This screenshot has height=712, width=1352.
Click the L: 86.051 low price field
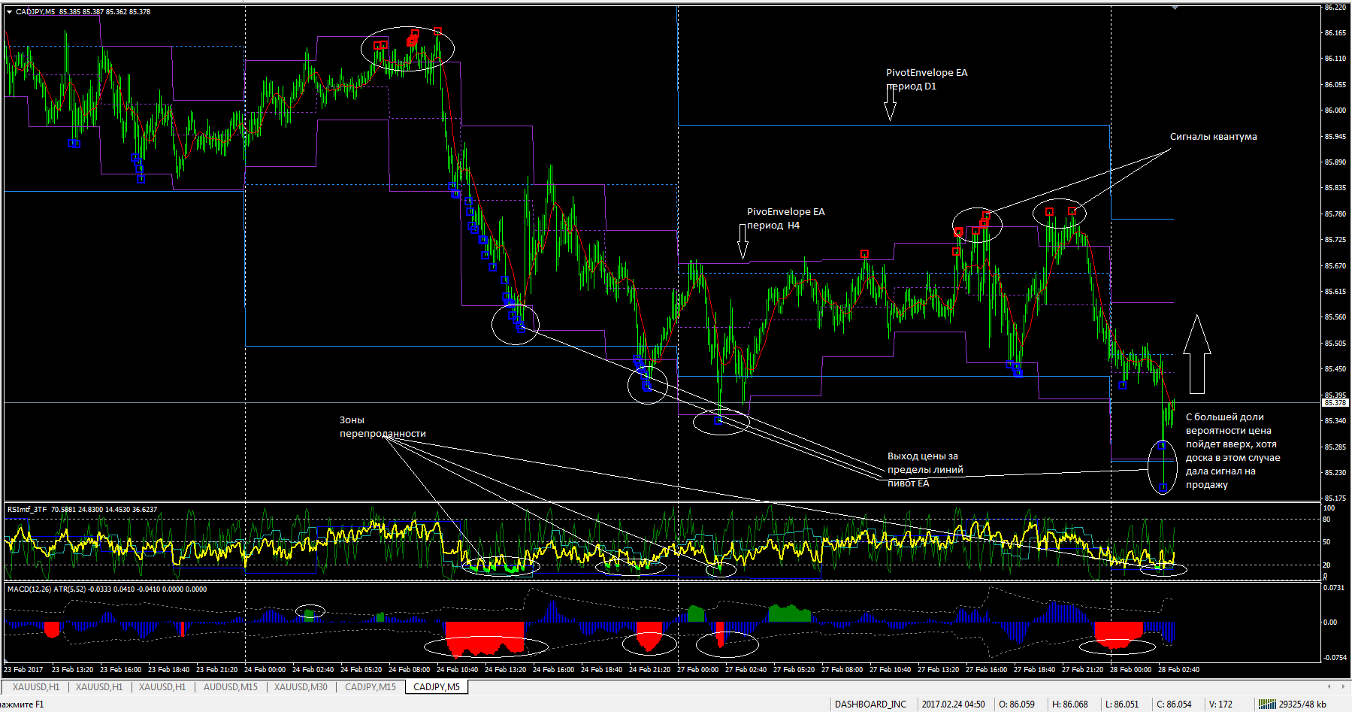(x=1122, y=704)
